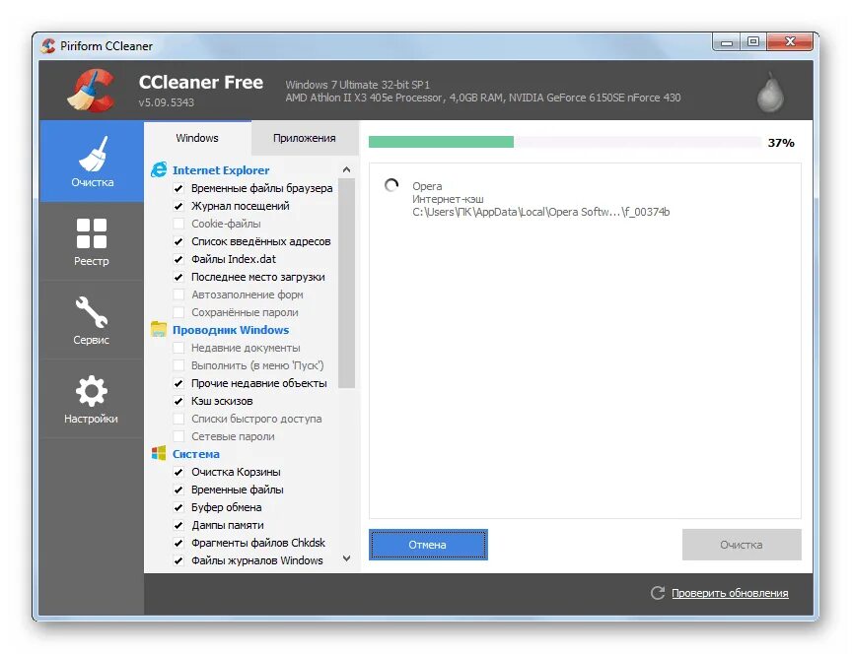852x654 pixels.
Task: Click the checklist vertical scrollbar thumb
Action: pyautogui.click(x=347, y=284)
